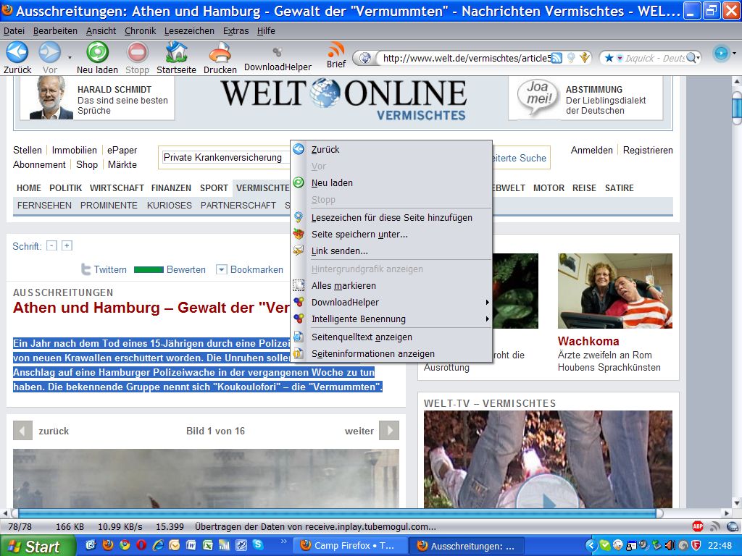
Task: Click the Twittern bird icon
Action: (x=86, y=269)
